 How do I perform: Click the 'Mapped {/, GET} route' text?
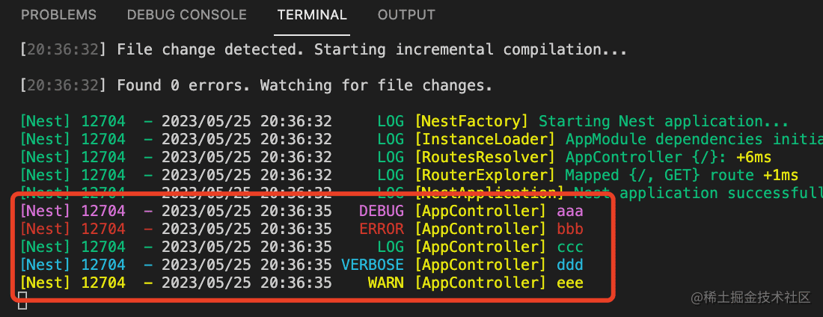tap(659, 175)
